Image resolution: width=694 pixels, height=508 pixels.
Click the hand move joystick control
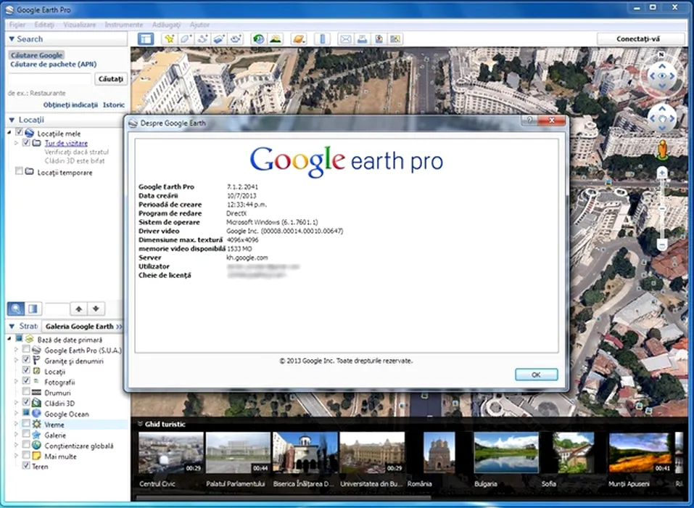(x=661, y=119)
